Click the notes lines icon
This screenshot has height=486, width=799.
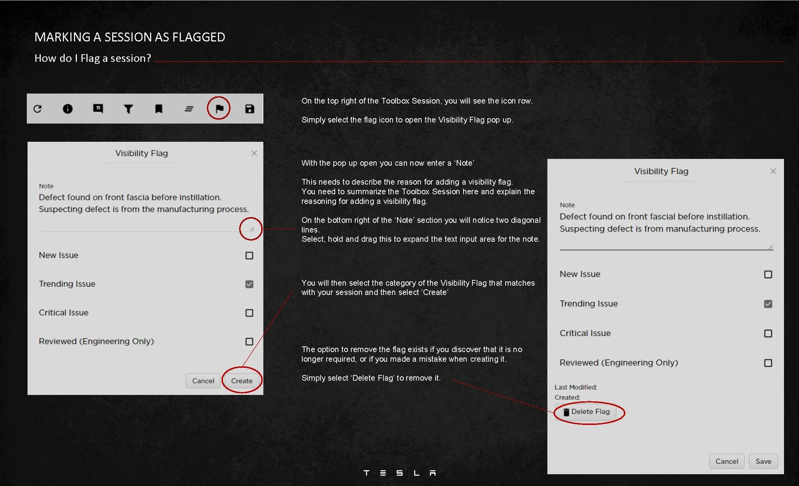[189, 109]
